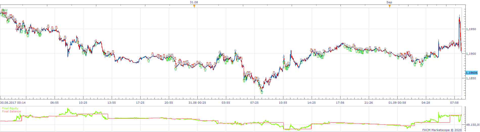
Task: Click the 07:25 time axis label
Action: pos(254,103)
